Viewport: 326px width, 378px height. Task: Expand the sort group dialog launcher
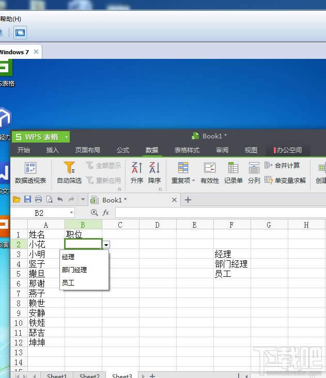[160, 190]
